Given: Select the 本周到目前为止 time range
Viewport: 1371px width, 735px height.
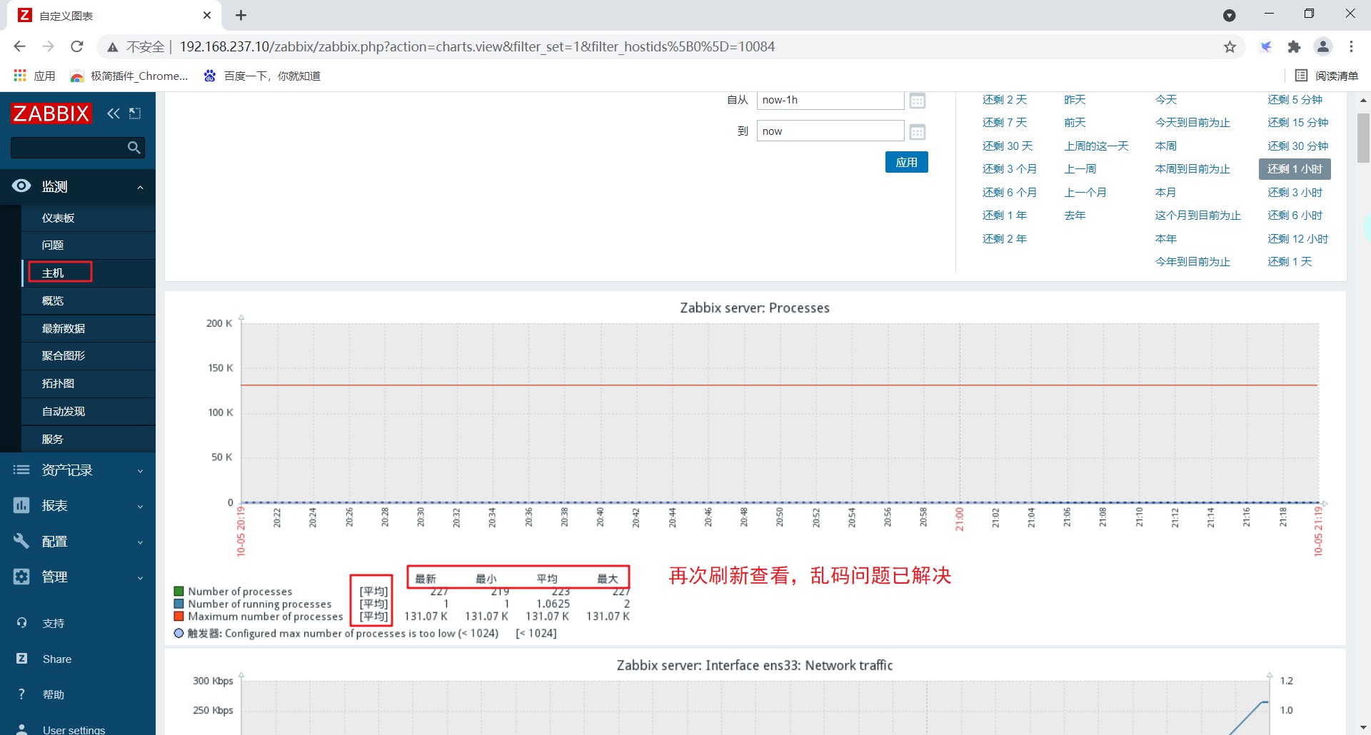Looking at the screenshot, I should (1192, 169).
